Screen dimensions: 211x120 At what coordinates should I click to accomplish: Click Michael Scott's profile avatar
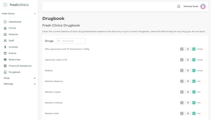pos(203,6)
